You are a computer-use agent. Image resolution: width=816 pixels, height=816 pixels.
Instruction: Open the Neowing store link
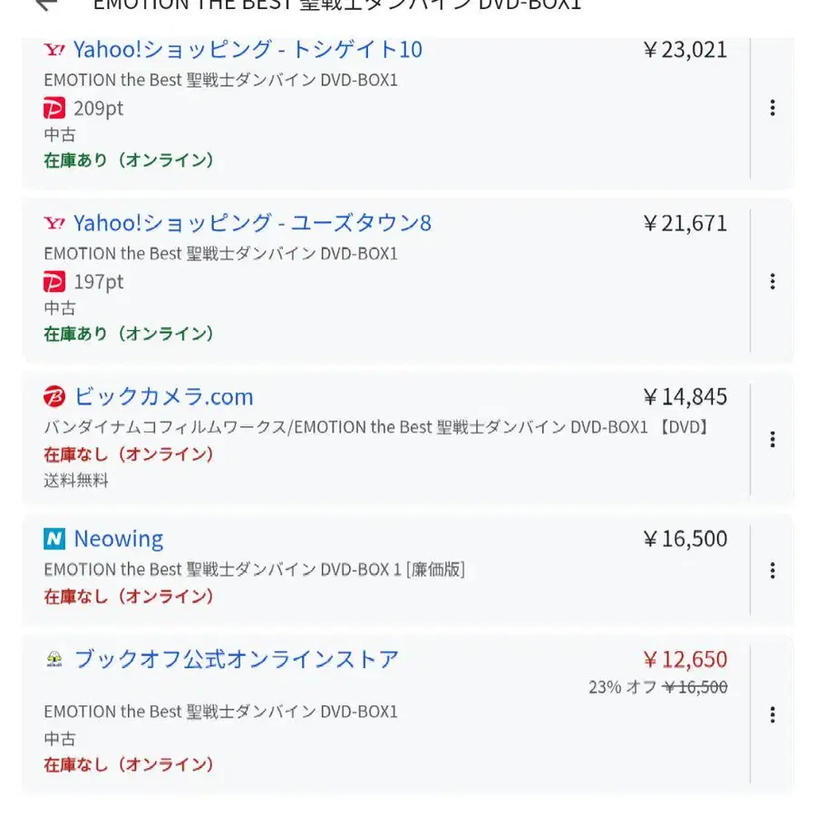(119, 539)
